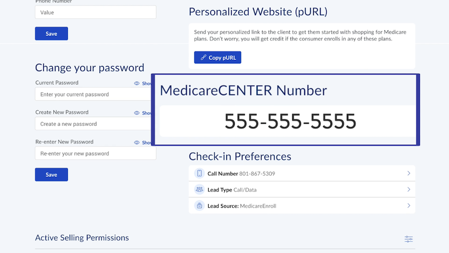Viewport: 449px width, 253px height.
Task: Copy the personalized pURL link
Action: (x=218, y=58)
